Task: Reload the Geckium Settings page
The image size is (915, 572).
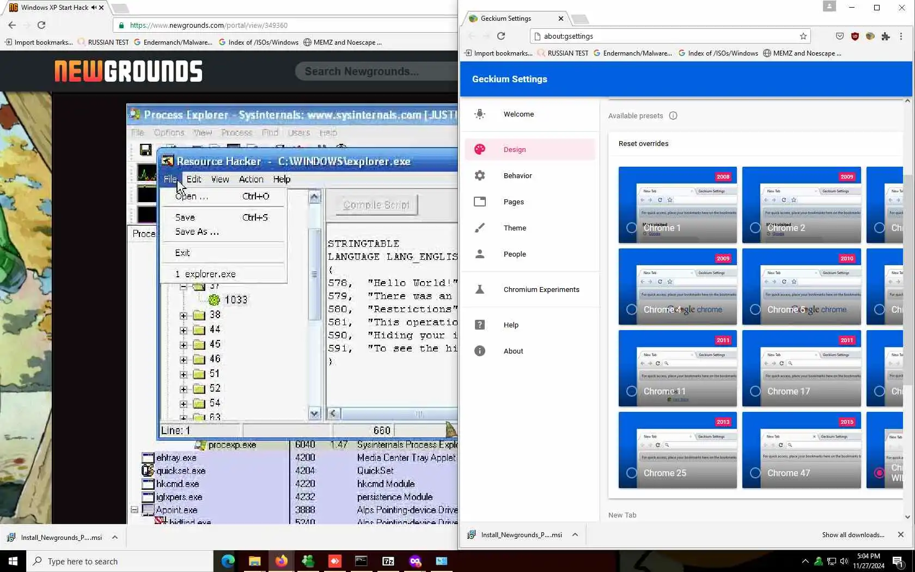Action: (501, 36)
